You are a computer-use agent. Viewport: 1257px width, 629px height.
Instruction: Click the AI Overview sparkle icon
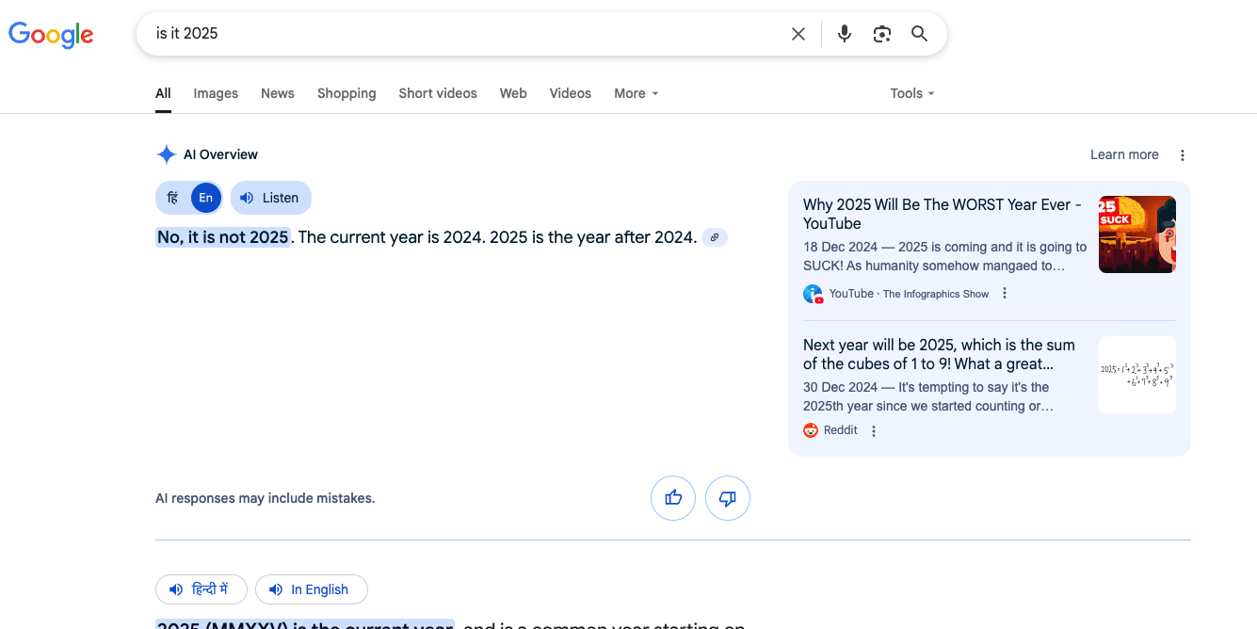[x=167, y=154]
